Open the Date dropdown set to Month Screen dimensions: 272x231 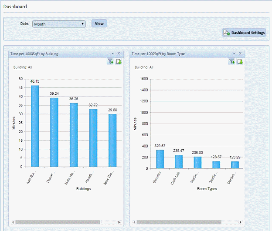click(x=59, y=24)
